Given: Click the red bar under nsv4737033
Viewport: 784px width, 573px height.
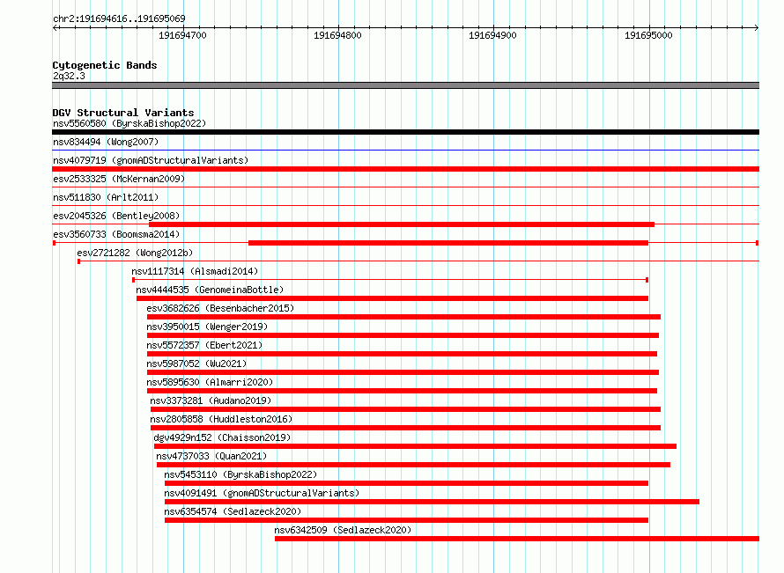Looking at the screenshot, I should (x=413, y=465).
